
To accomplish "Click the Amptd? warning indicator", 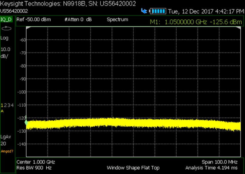I will (7, 151).
